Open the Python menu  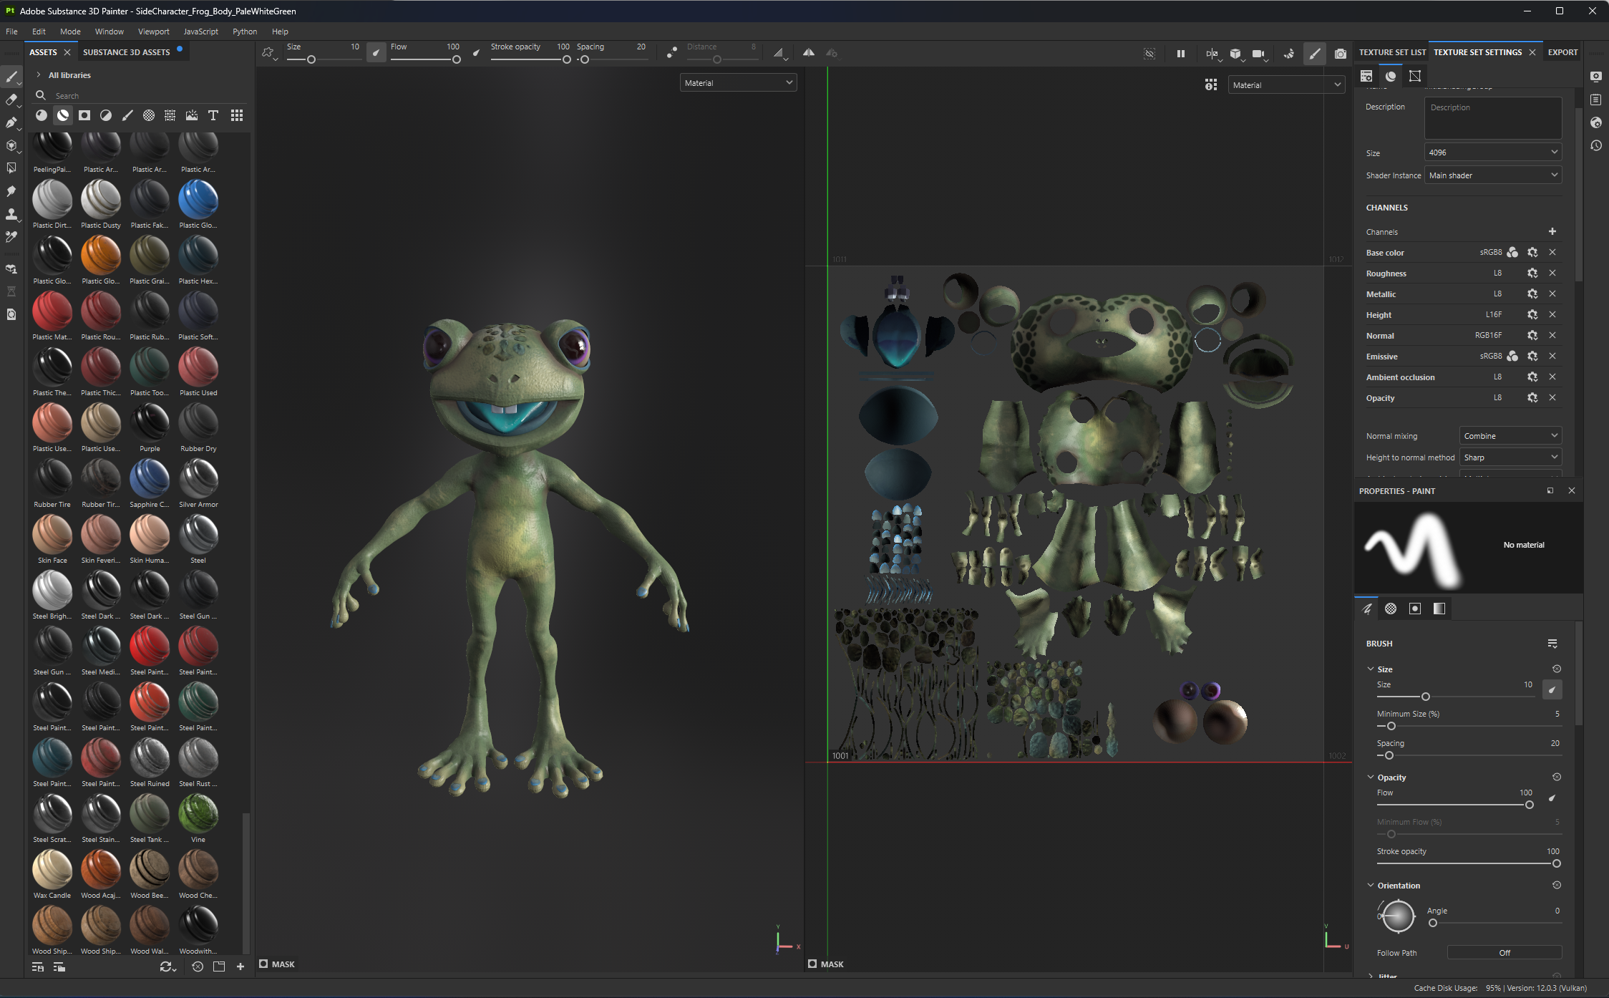pos(245,32)
